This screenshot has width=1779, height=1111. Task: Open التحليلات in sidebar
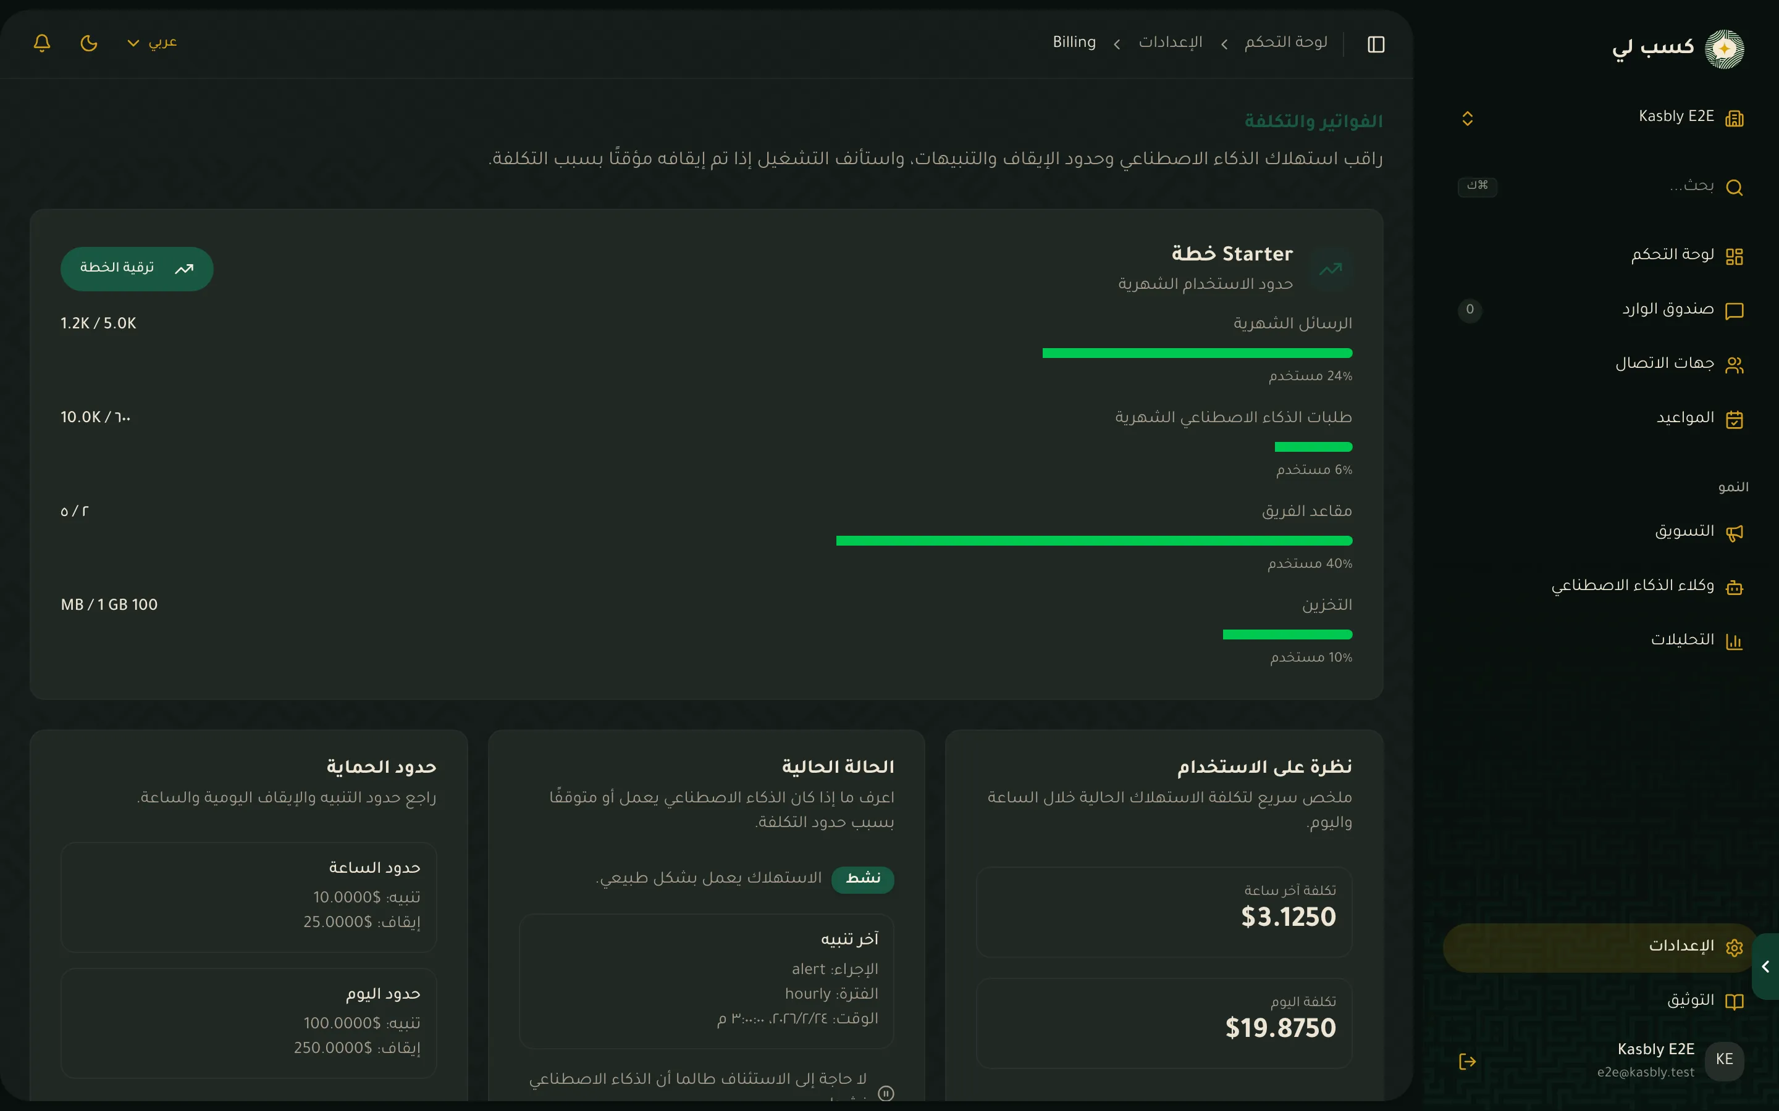point(1602,641)
